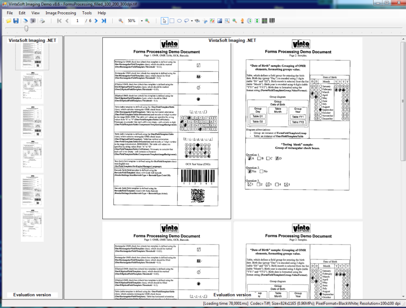Click the current page number field

click(78, 21)
